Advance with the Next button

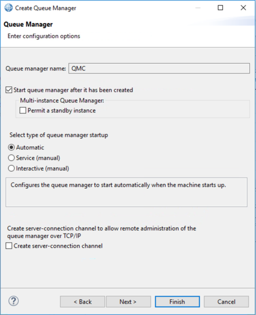(x=128, y=301)
